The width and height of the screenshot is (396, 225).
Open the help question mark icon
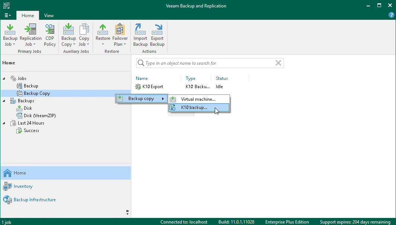[x=391, y=15]
